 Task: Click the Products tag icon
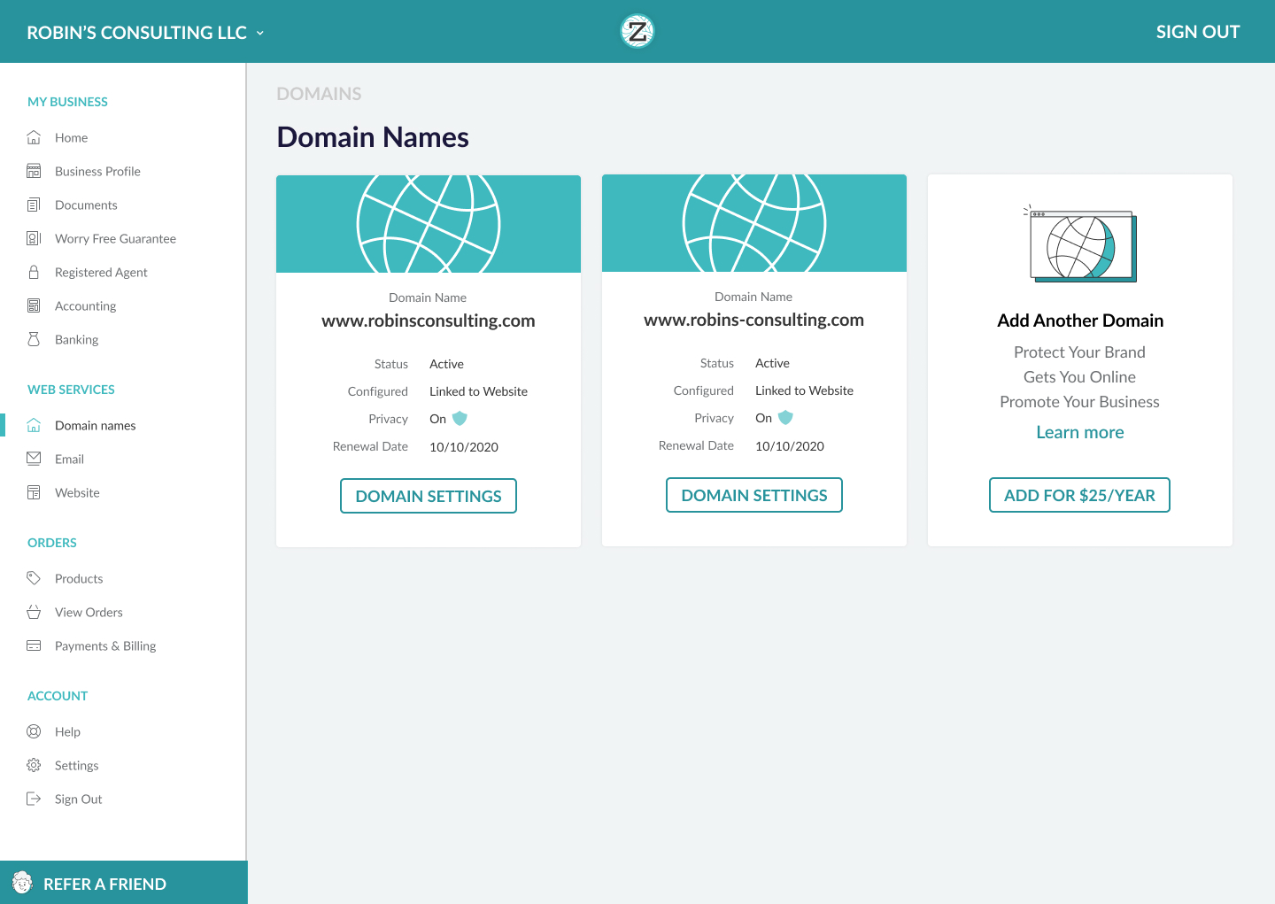[x=34, y=578]
